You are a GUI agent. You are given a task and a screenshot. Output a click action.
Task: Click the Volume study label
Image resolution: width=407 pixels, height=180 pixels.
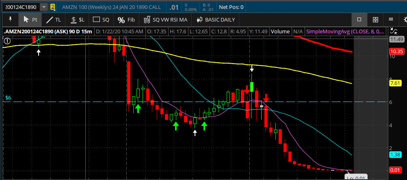(280, 31)
